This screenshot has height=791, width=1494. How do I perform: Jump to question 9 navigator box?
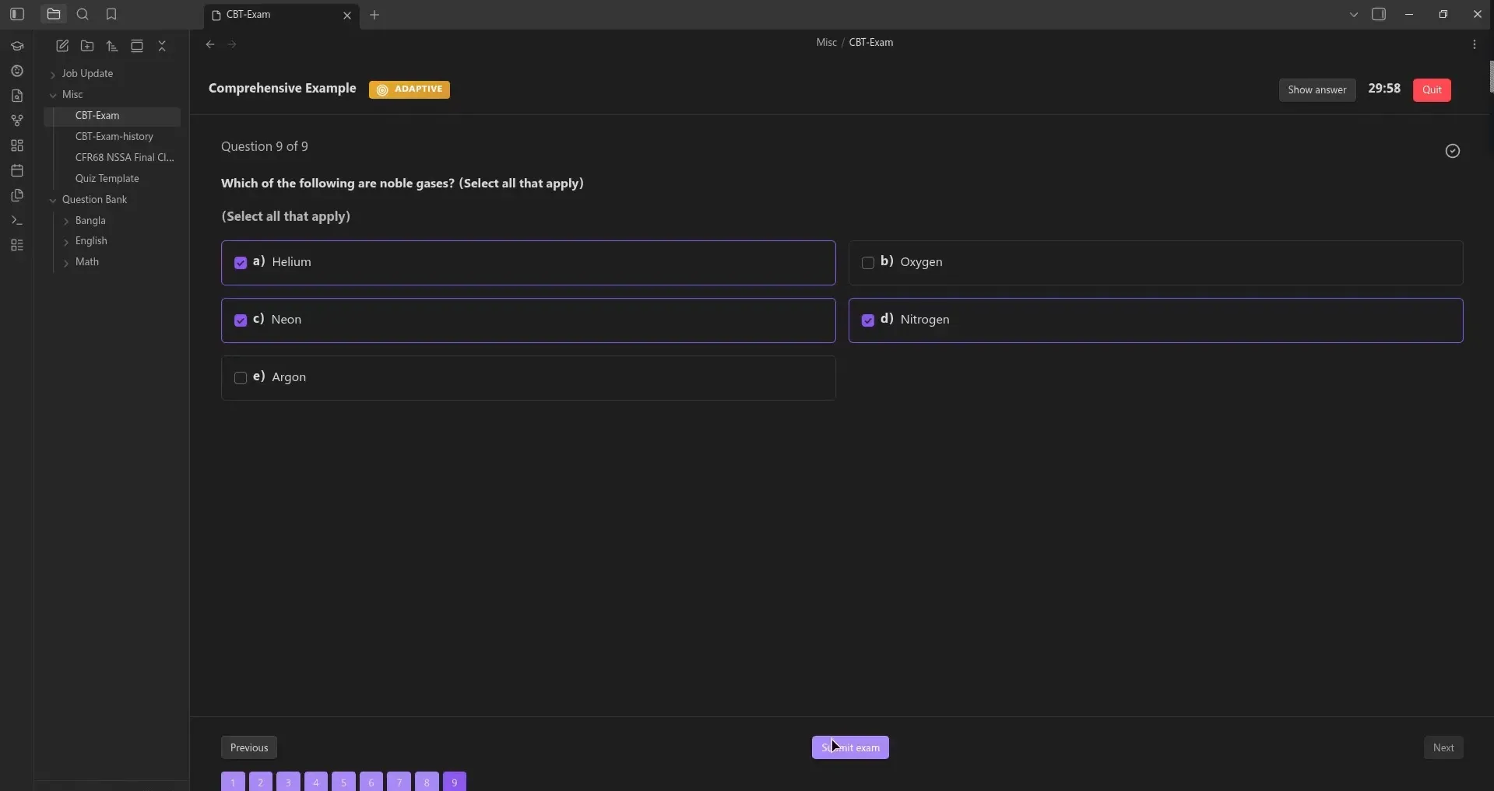455,782
